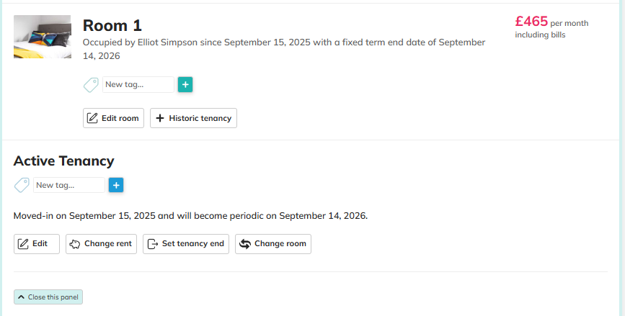The height and width of the screenshot is (316, 625).
Task: Click the Set tenancy end exit button
Action: [x=186, y=244]
